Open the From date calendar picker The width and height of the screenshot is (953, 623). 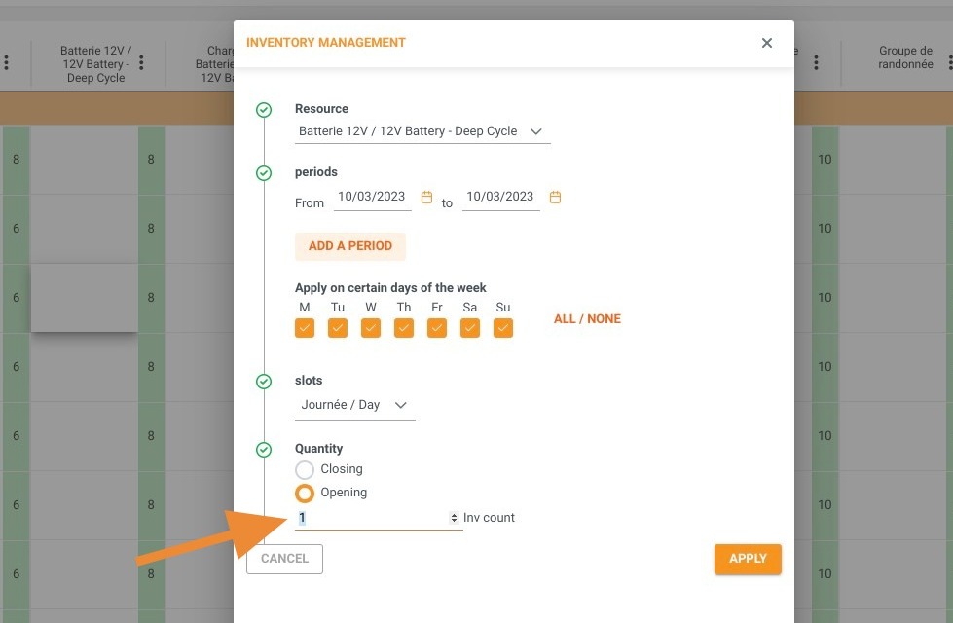[426, 197]
